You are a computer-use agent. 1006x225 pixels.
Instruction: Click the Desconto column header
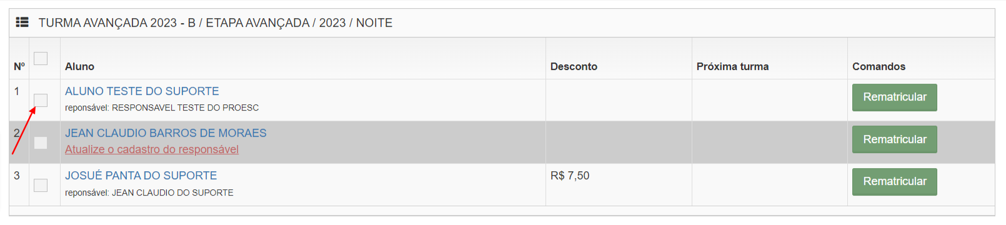tap(574, 66)
